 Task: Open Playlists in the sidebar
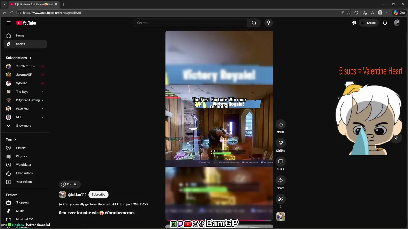tap(25, 156)
